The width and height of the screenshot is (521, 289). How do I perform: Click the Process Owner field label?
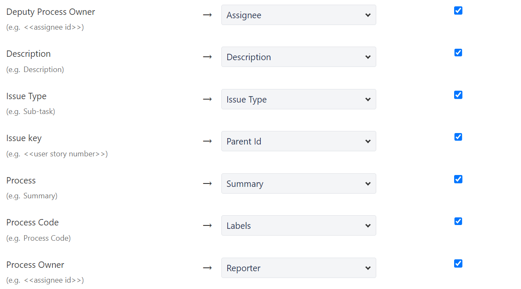(x=35, y=265)
